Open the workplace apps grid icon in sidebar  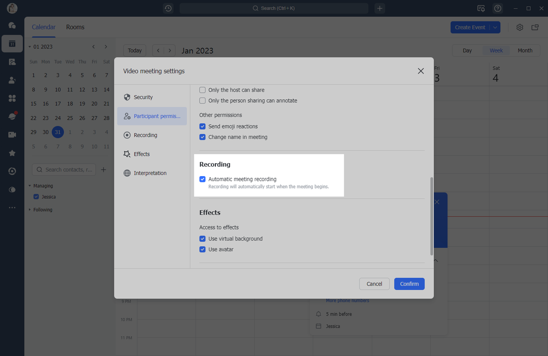[x=12, y=98]
